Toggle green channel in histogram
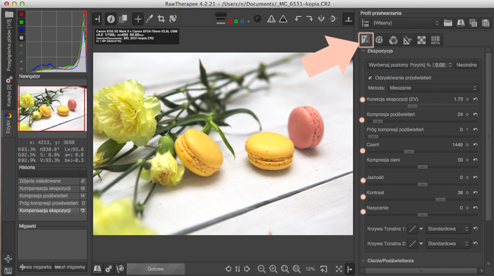This screenshot has height=276, width=494. tap(22, 22)
